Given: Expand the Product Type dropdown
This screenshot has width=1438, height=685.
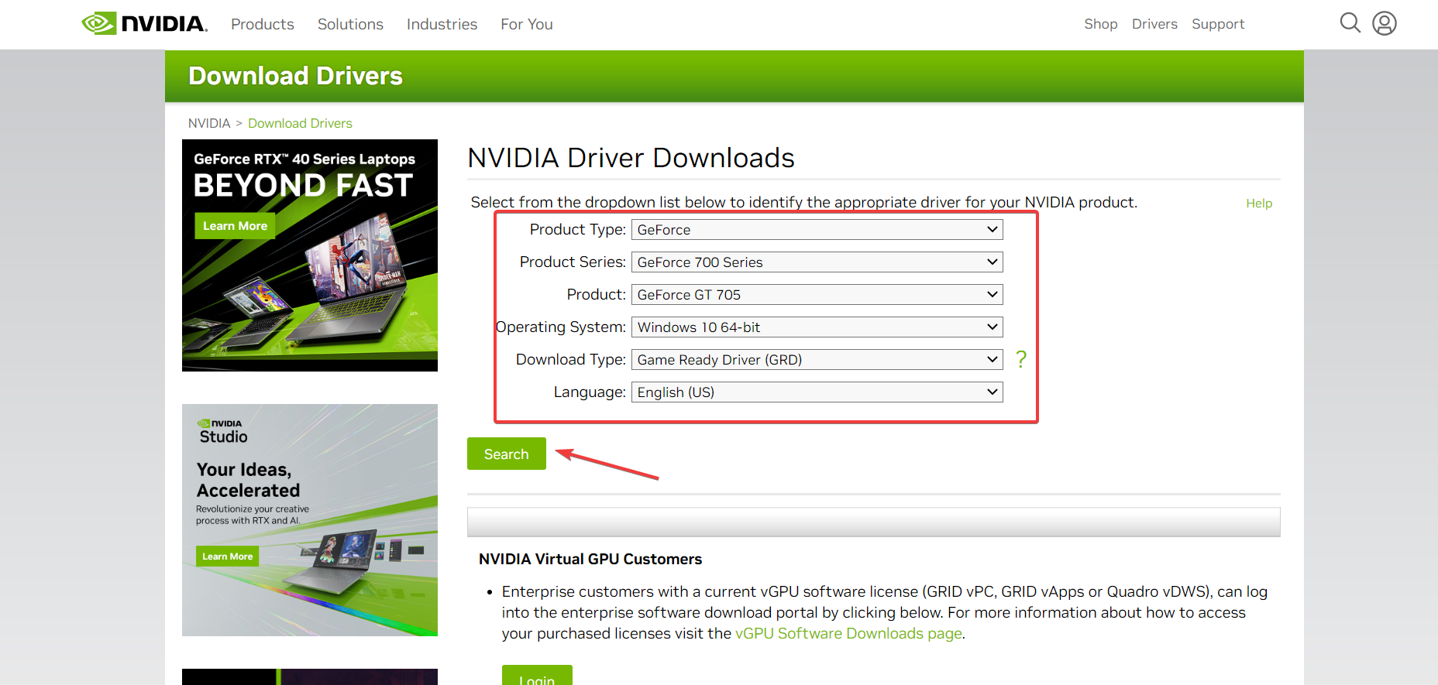Looking at the screenshot, I should pos(817,230).
